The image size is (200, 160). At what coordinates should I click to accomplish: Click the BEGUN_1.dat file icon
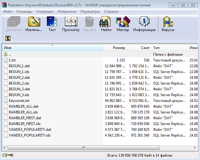click(x=6, y=66)
